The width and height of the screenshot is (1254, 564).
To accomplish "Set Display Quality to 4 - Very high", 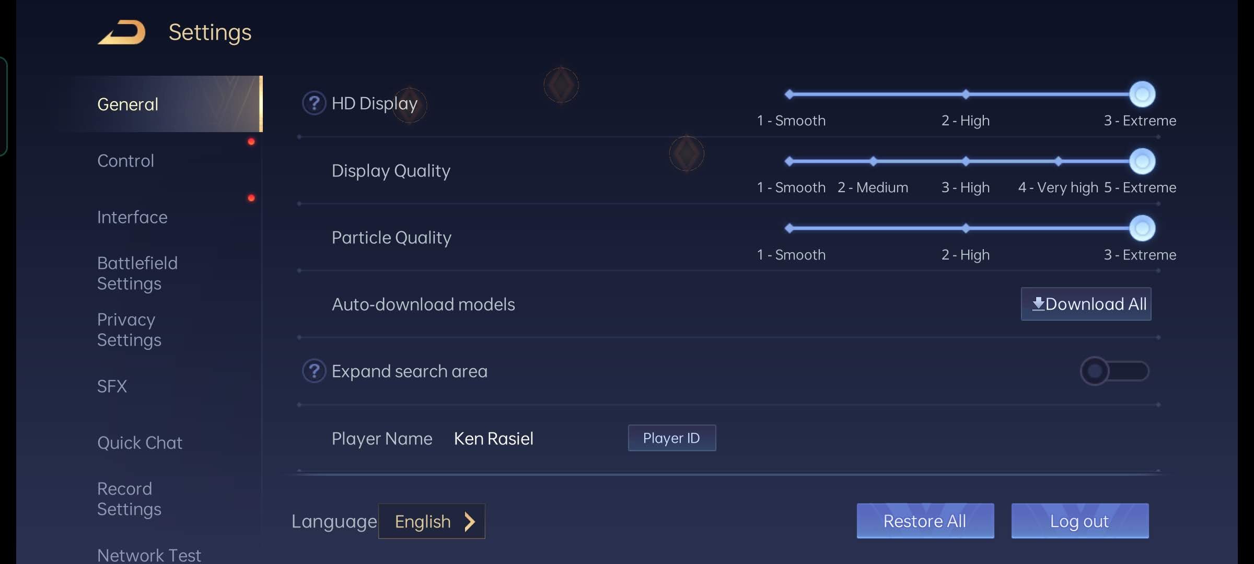I will (1058, 161).
